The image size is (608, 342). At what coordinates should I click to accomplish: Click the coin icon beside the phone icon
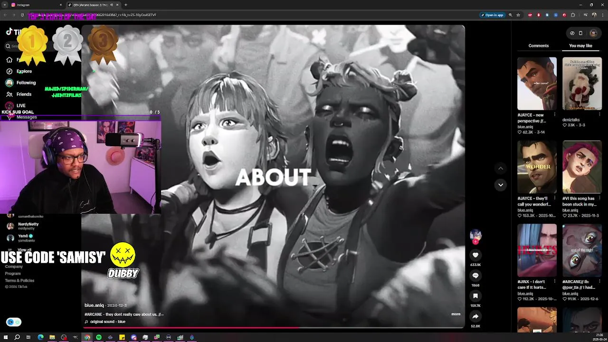pos(572,33)
